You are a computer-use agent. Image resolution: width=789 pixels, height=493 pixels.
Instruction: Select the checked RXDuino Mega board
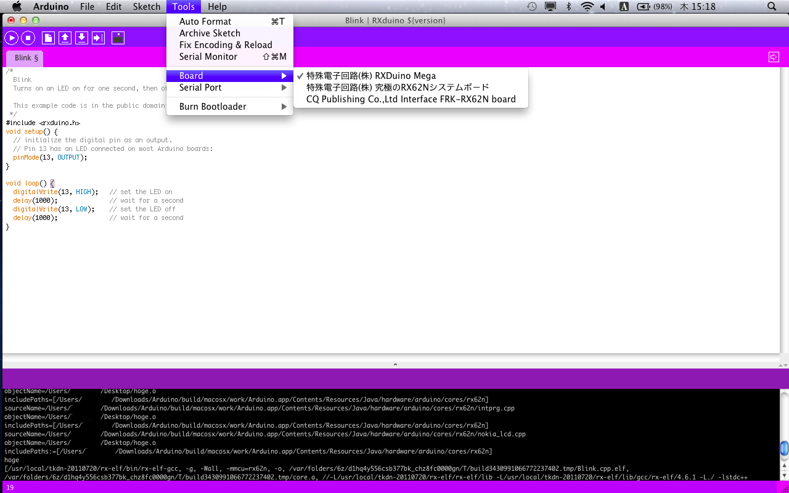370,76
